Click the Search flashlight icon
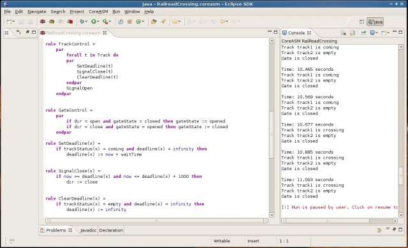The image size is (408, 248). tap(163, 22)
